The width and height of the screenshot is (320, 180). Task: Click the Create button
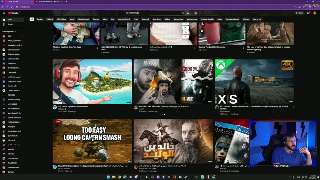(299, 13)
